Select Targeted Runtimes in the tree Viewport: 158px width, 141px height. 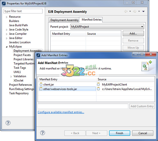pos(24,63)
